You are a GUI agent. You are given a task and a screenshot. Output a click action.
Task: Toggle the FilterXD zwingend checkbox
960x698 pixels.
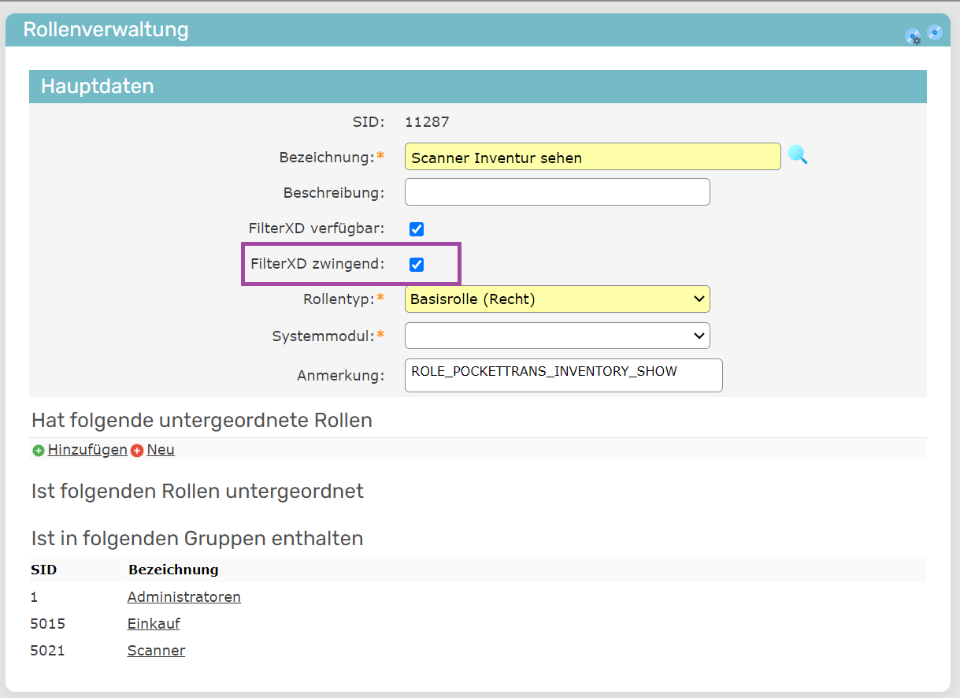pos(417,265)
